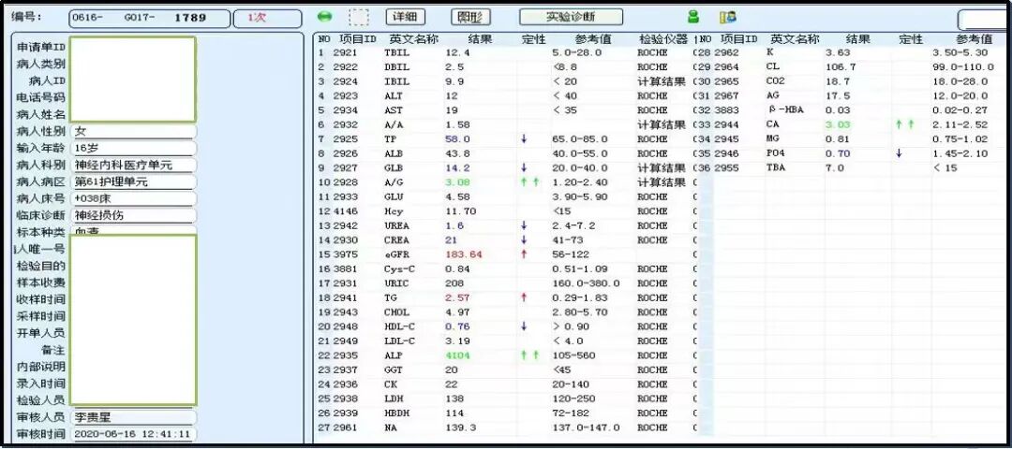This screenshot has height=449, width=1012.
Task: Click the yellow book-with-person icon
Action: 728,18
